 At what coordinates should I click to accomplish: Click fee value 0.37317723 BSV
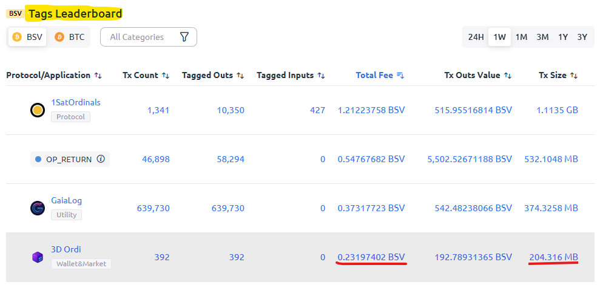click(371, 208)
